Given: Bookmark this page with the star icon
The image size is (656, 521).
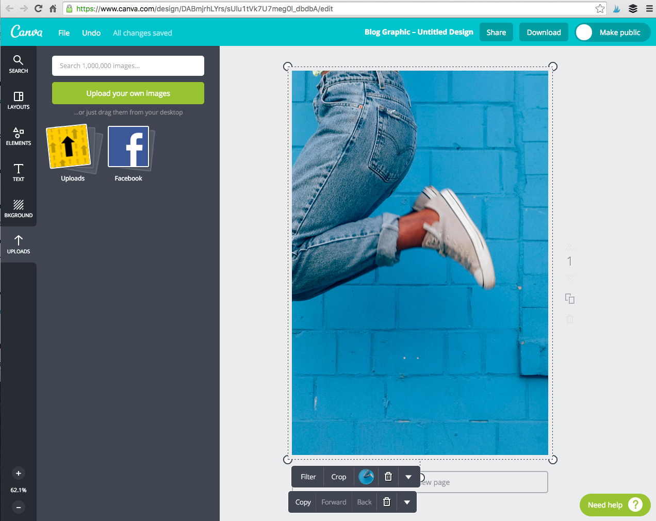Looking at the screenshot, I should click(x=600, y=8).
